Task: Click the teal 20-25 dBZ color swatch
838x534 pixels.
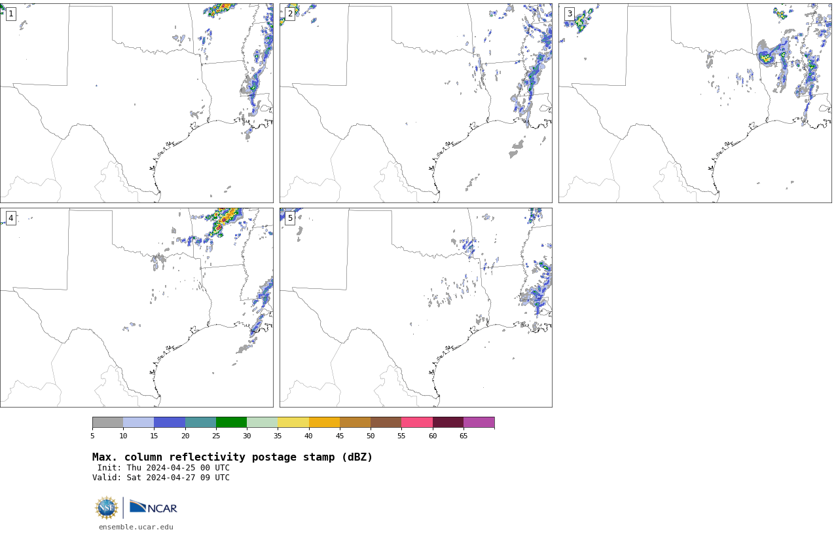Action: 200,423
